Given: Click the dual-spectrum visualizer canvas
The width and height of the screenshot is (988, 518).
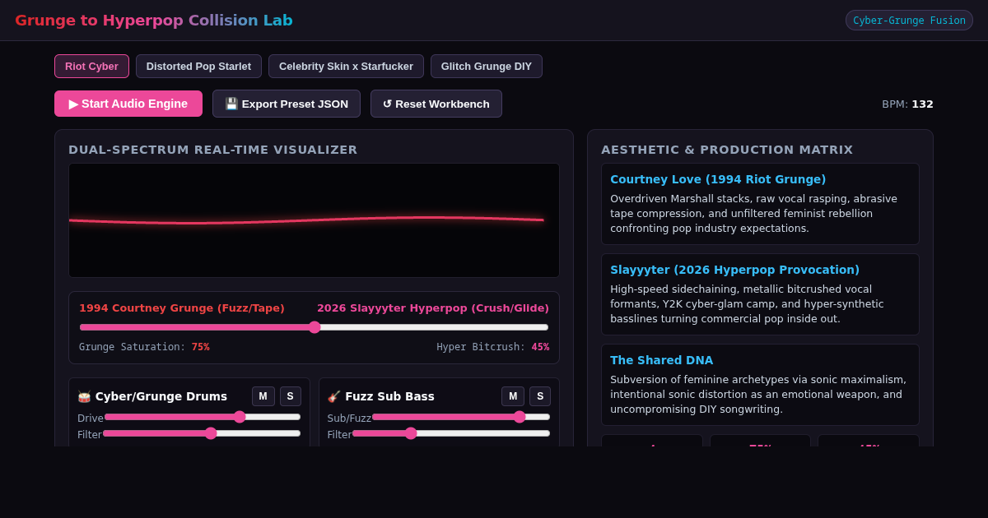Looking at the screenshot, I should pos(314,220).
